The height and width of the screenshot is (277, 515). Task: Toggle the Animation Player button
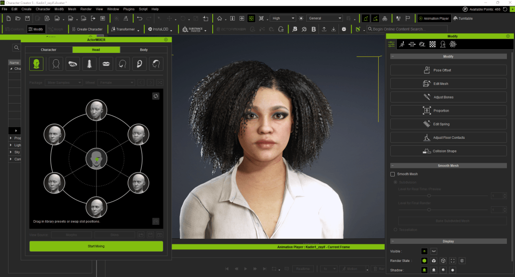point(434,19)
